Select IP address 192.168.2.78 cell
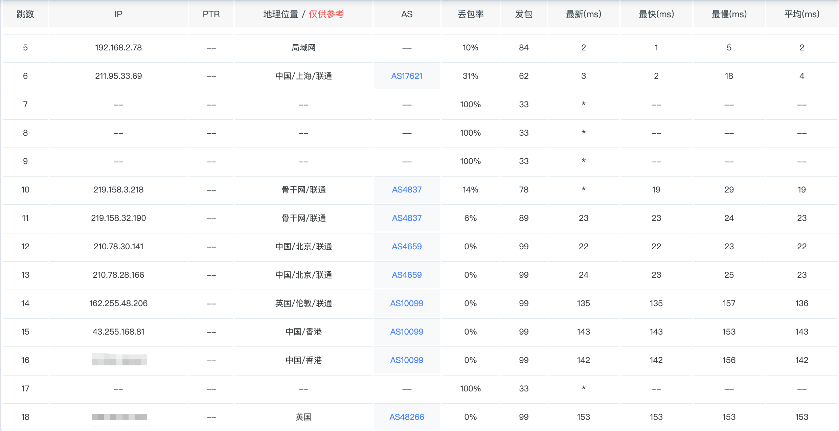The height and width of the screenshot is (431, 839). point(118,48)
